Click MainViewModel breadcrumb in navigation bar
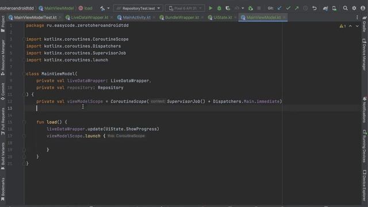368x207 pixels. pos(56,8)
